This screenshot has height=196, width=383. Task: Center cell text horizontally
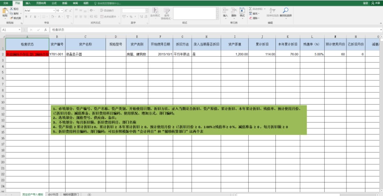click(80, 16)
